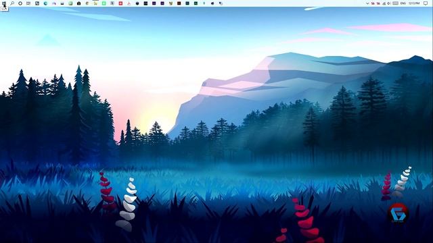This screenshot has width=433, height=243.
Task: Launch Adobe Illustrator from taskbar
Action: 179,3
